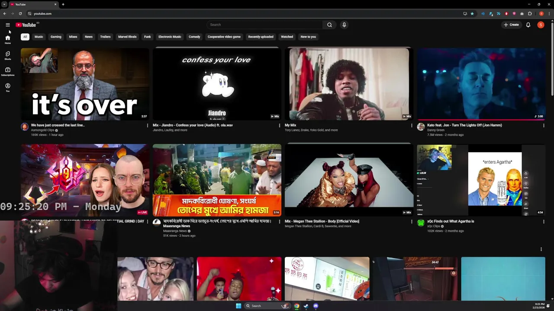Select the Trailers filter chip
Screen dimensions: 554x311
(106, 37)
